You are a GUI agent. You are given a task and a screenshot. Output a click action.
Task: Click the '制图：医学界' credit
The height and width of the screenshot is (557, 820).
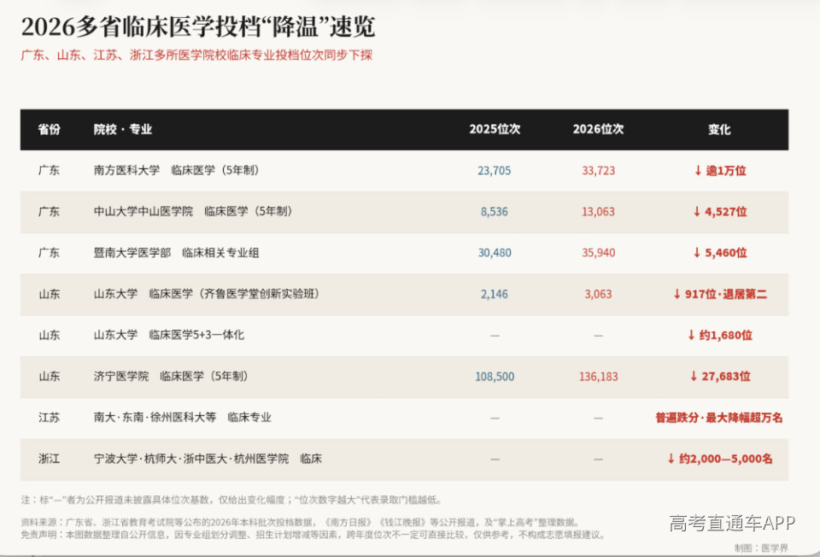click(761, 548)
